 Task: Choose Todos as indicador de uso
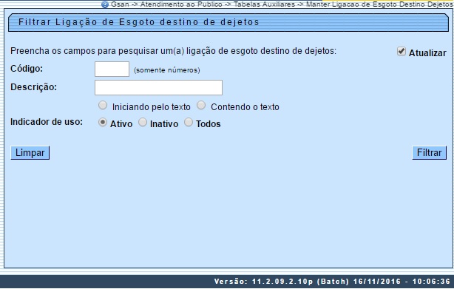coord(189,123)
